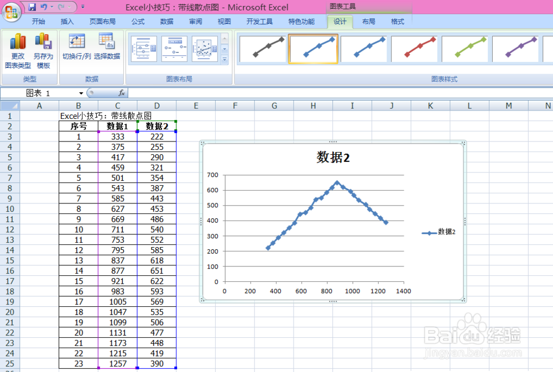Open the 视图 (View) tab

tap(224, 22)
